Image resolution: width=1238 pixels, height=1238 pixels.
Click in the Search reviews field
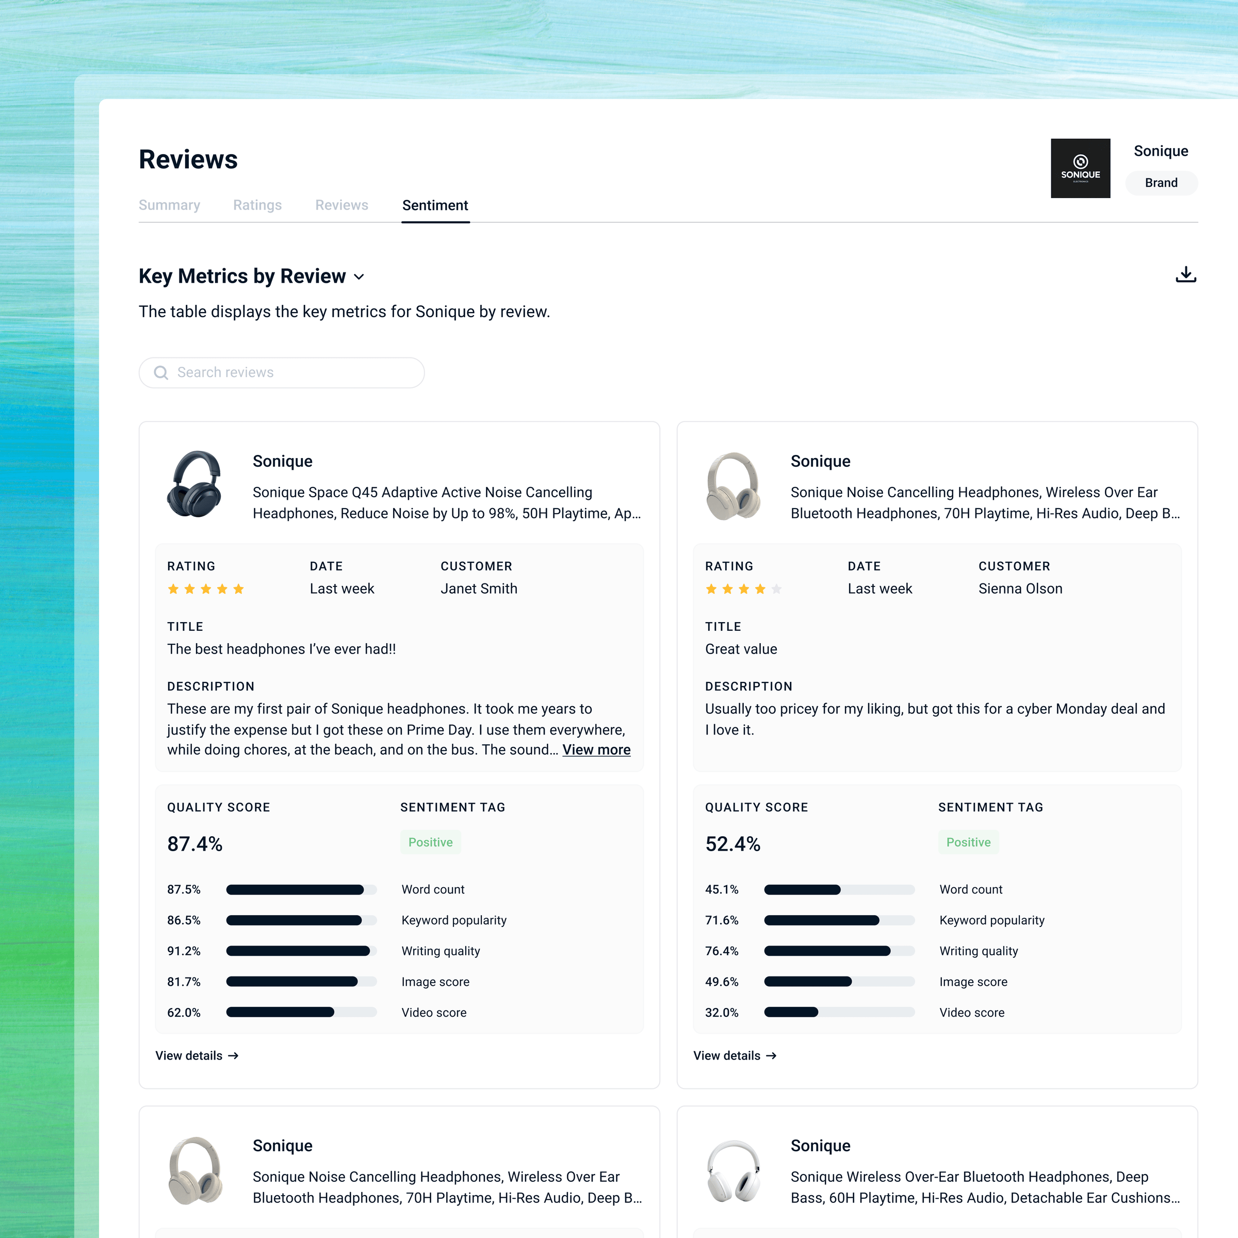tap(282, 373)
